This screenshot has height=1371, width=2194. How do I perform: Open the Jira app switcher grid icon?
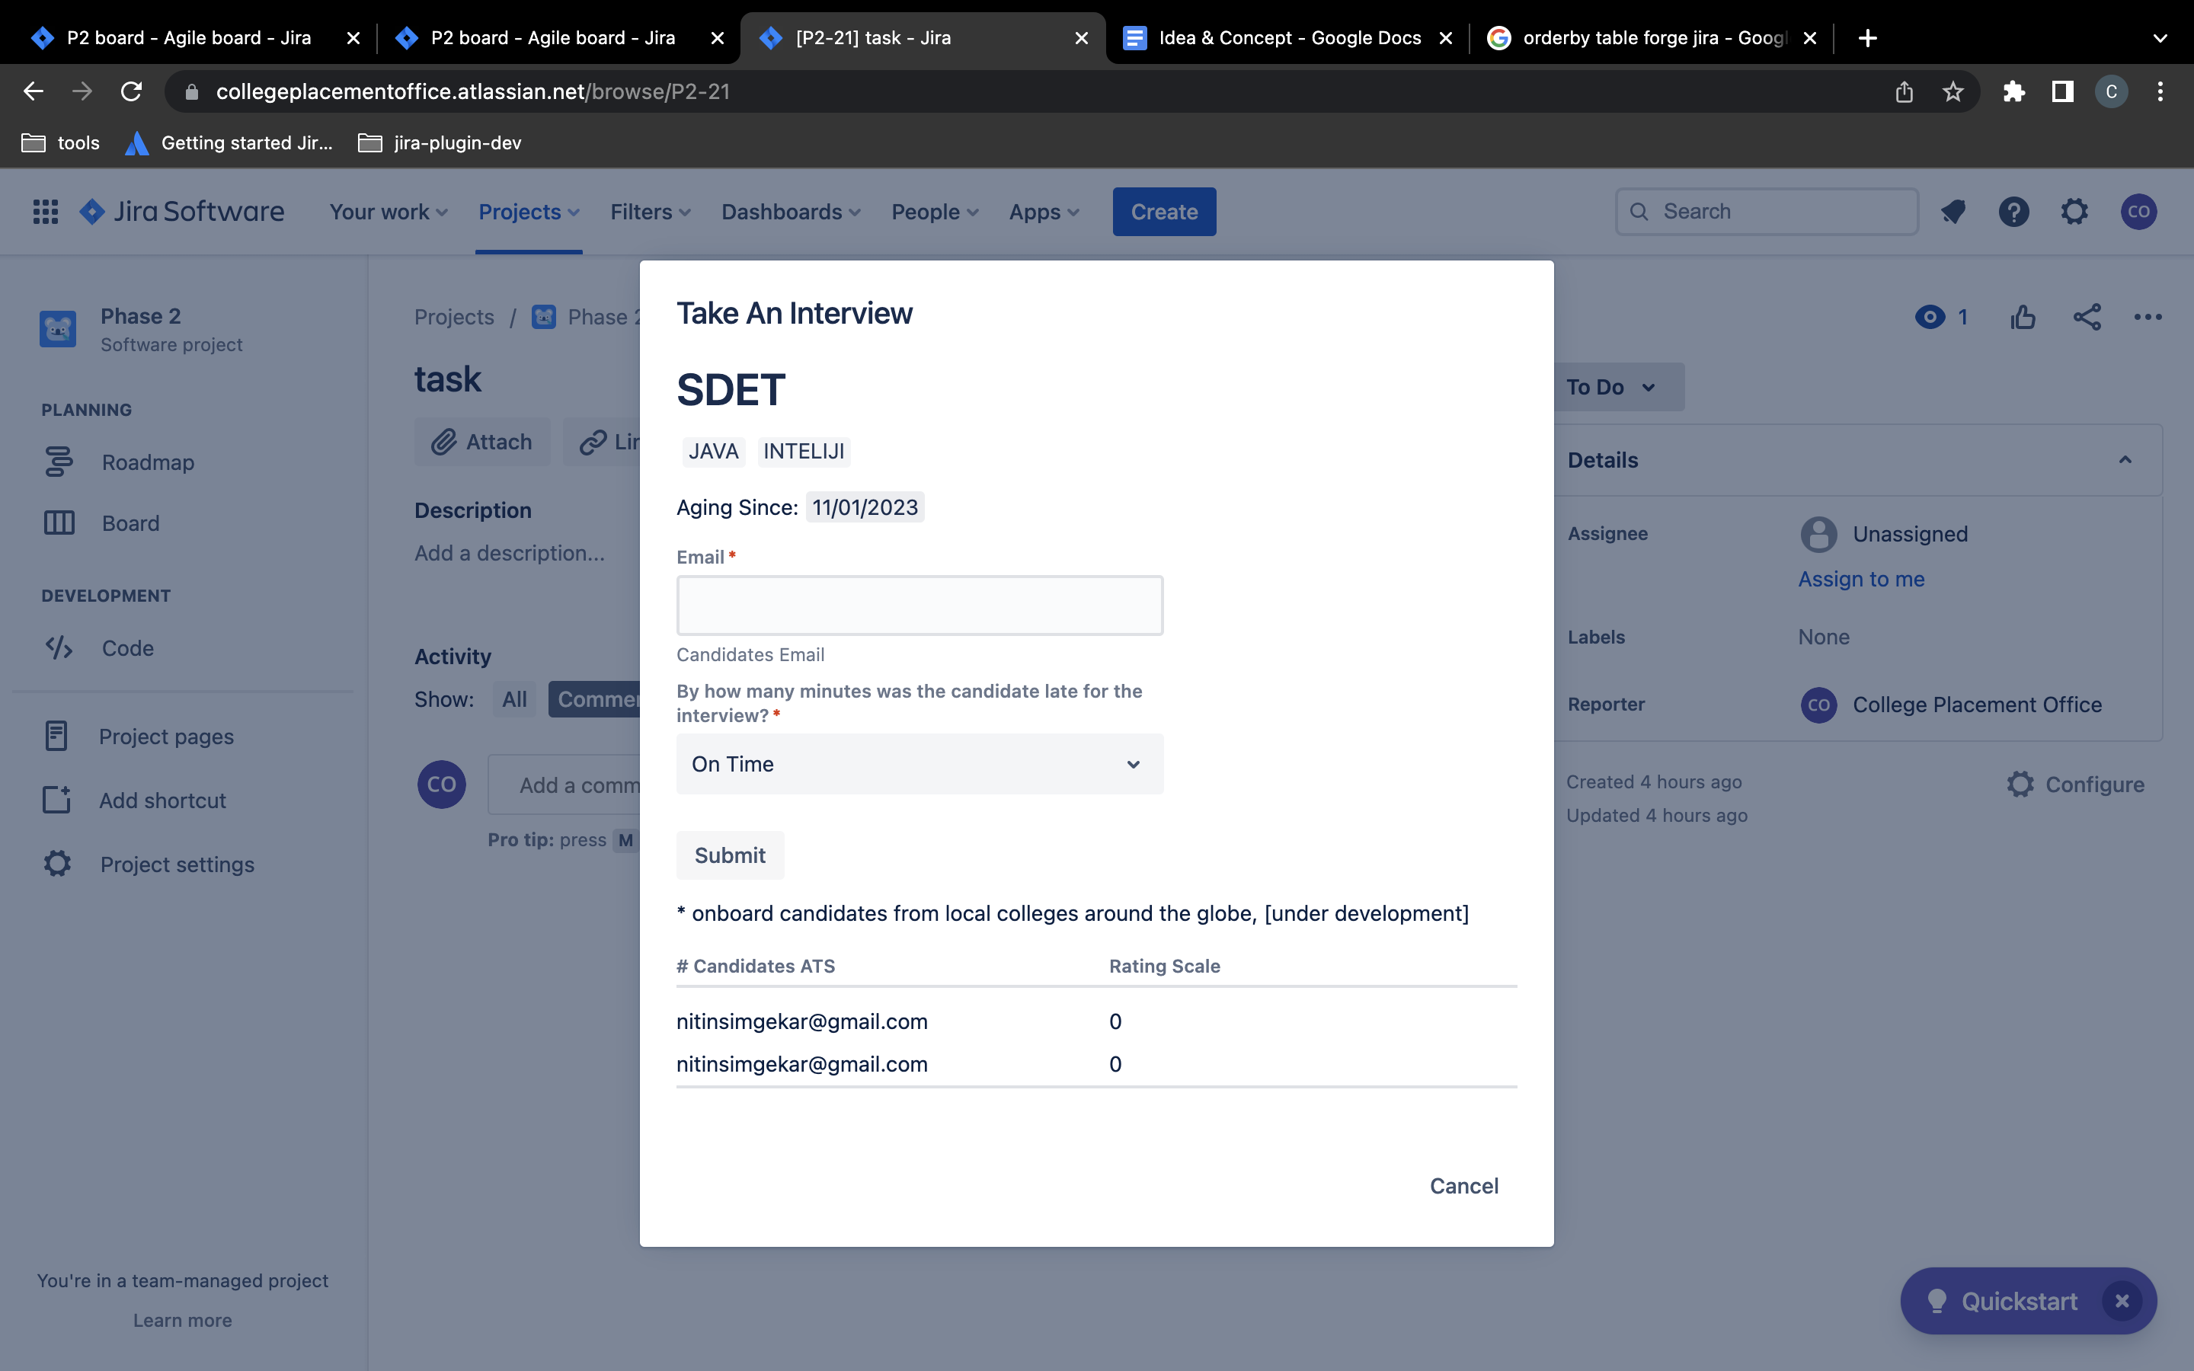(x=46, y=211)
